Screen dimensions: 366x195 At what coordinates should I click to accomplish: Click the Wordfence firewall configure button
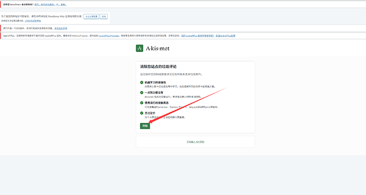tap(91, 16)
